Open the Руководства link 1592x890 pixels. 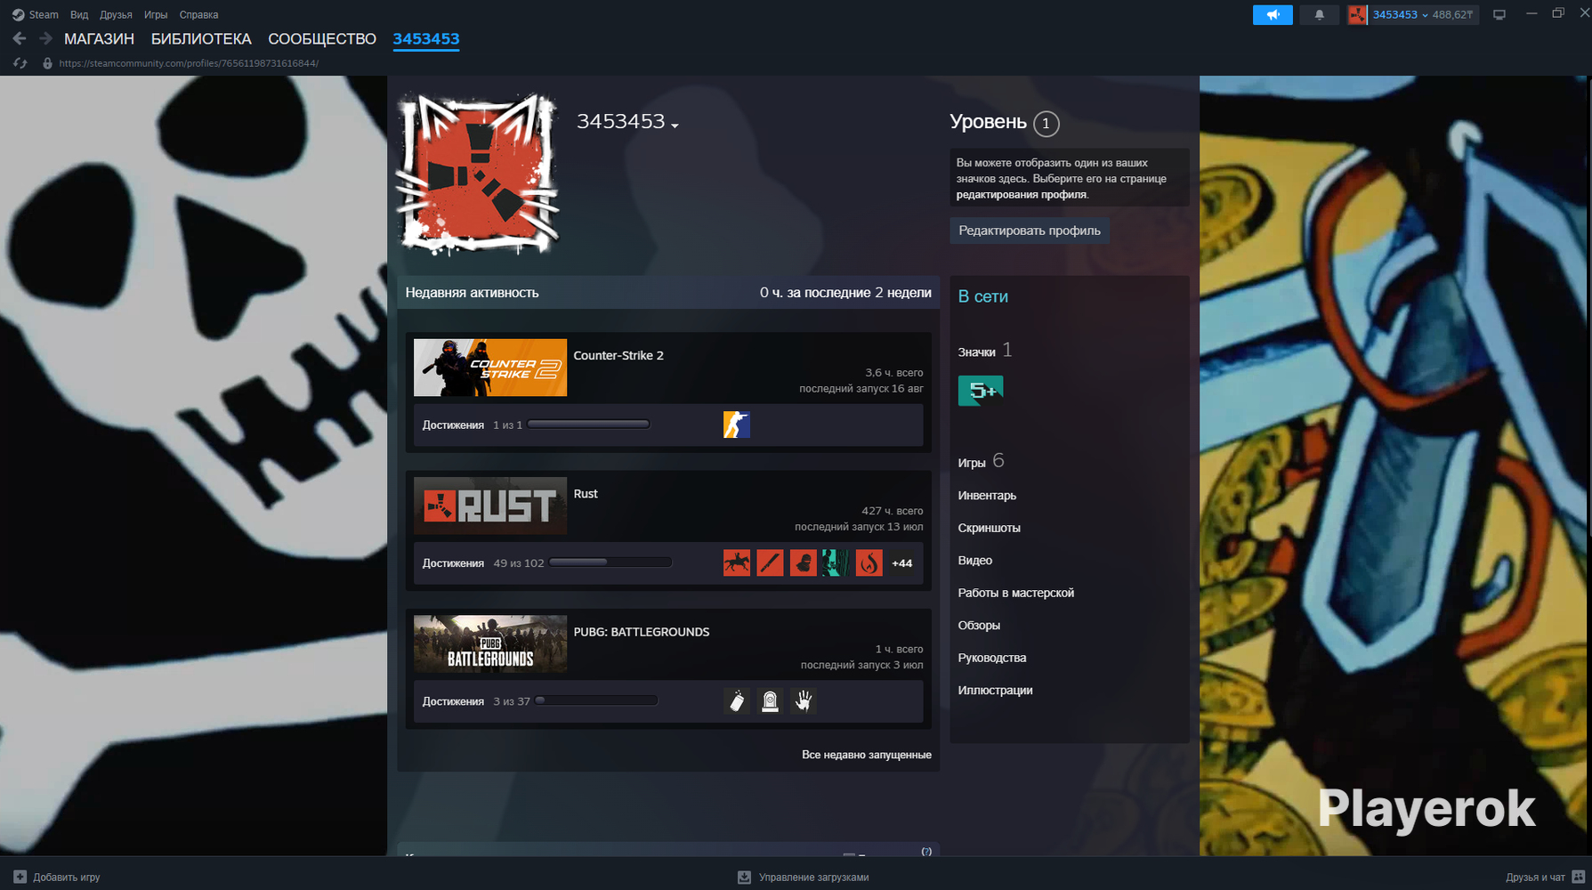coord(991,658)
